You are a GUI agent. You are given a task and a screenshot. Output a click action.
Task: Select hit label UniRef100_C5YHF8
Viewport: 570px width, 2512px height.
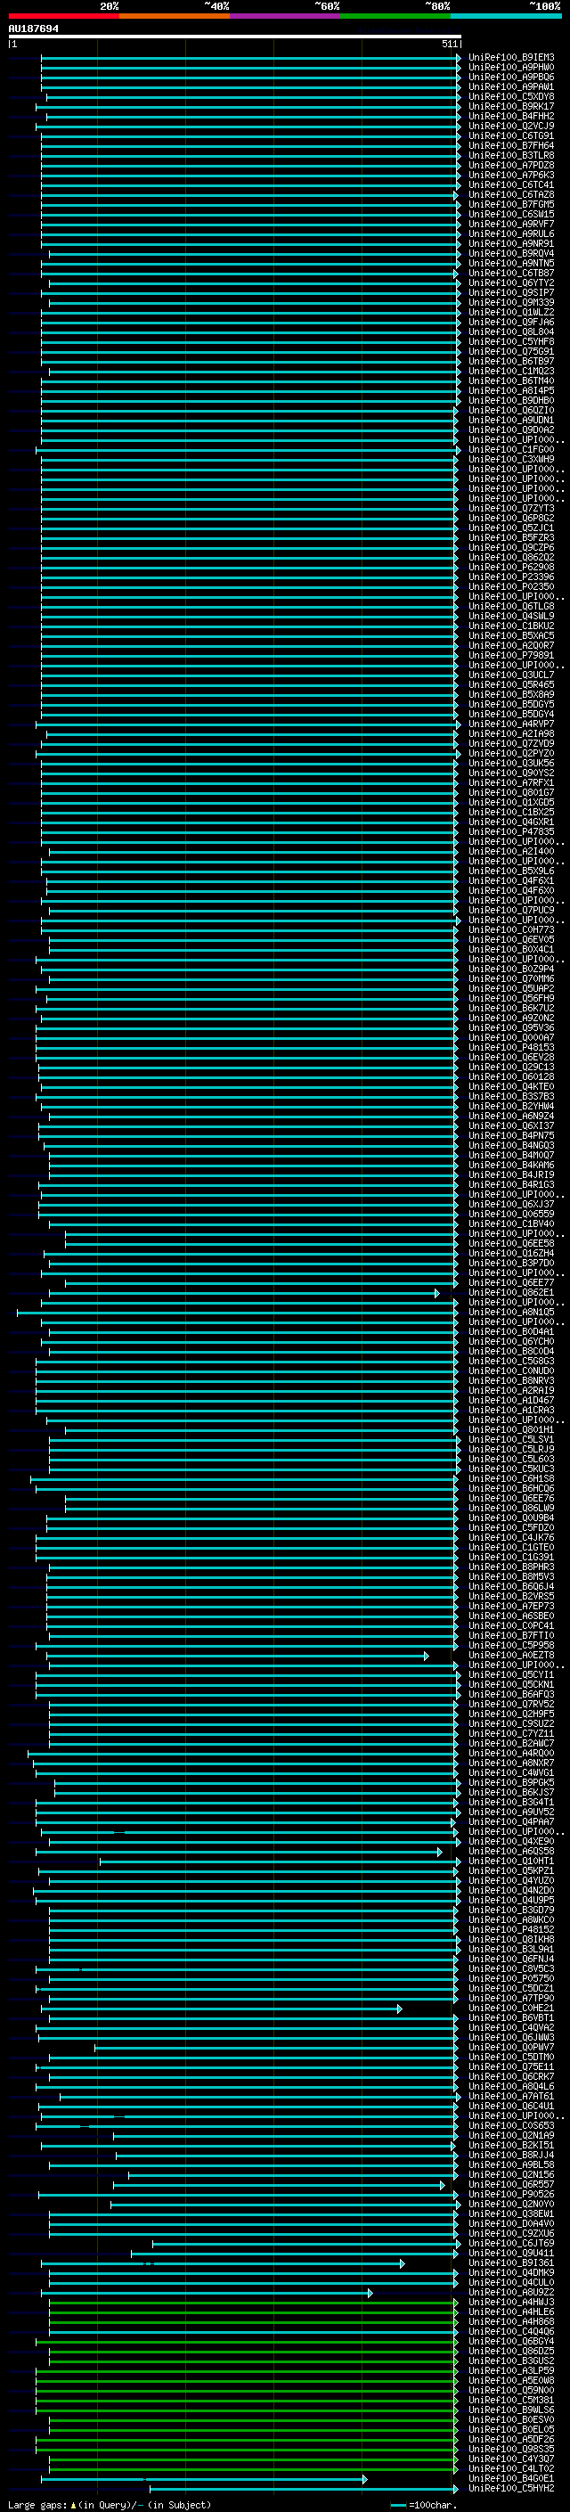tap(510, 341)
